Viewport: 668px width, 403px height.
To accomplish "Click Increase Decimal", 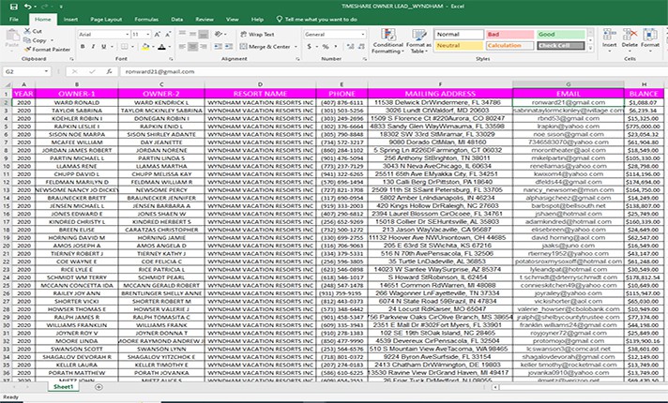I will click(350, 46).
